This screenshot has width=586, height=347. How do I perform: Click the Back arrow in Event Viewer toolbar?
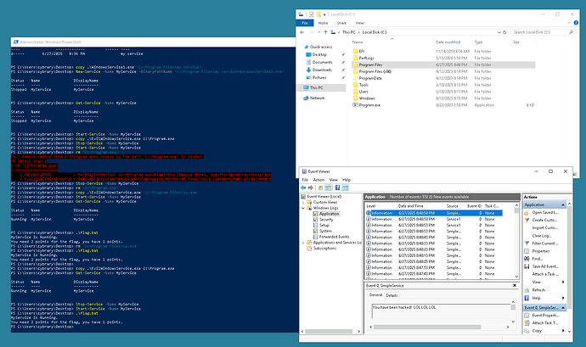(303, 187)
